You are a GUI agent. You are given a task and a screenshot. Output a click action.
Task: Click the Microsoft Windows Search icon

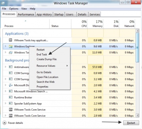pos(11,91)
